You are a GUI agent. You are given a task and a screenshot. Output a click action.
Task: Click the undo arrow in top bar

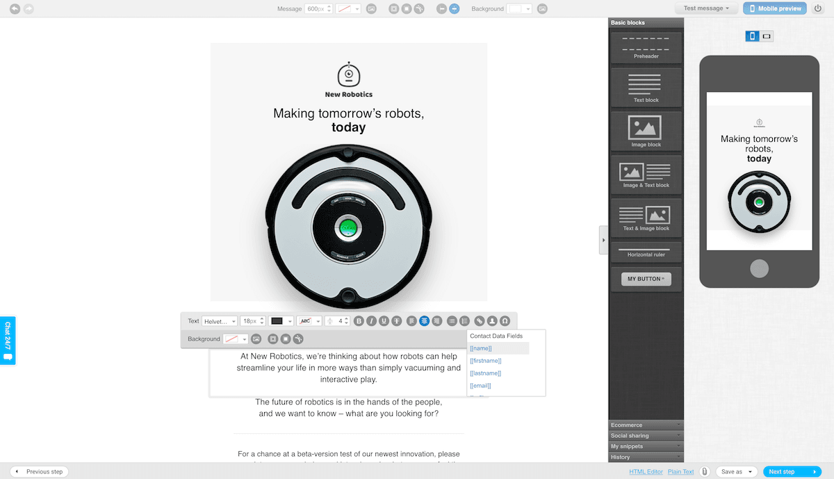pos(15,8)
